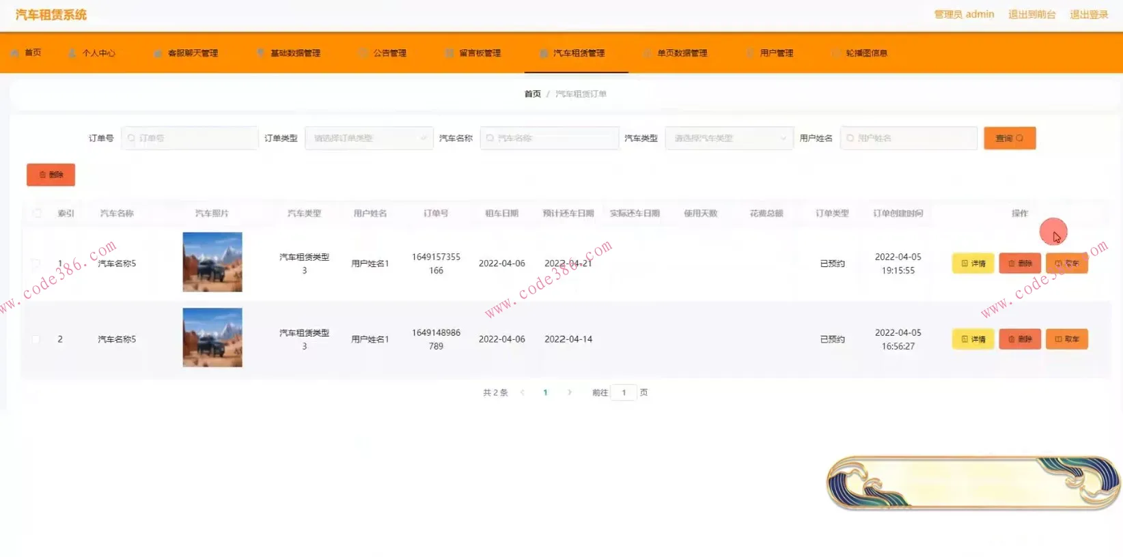Click the home icon beside 首页
This screenshot has width=1123, height=557.
tap(15, 53)
